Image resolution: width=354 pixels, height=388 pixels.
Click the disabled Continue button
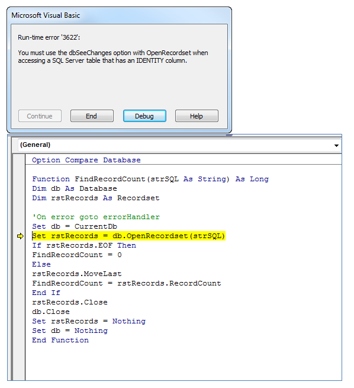(x=40, y=116)
